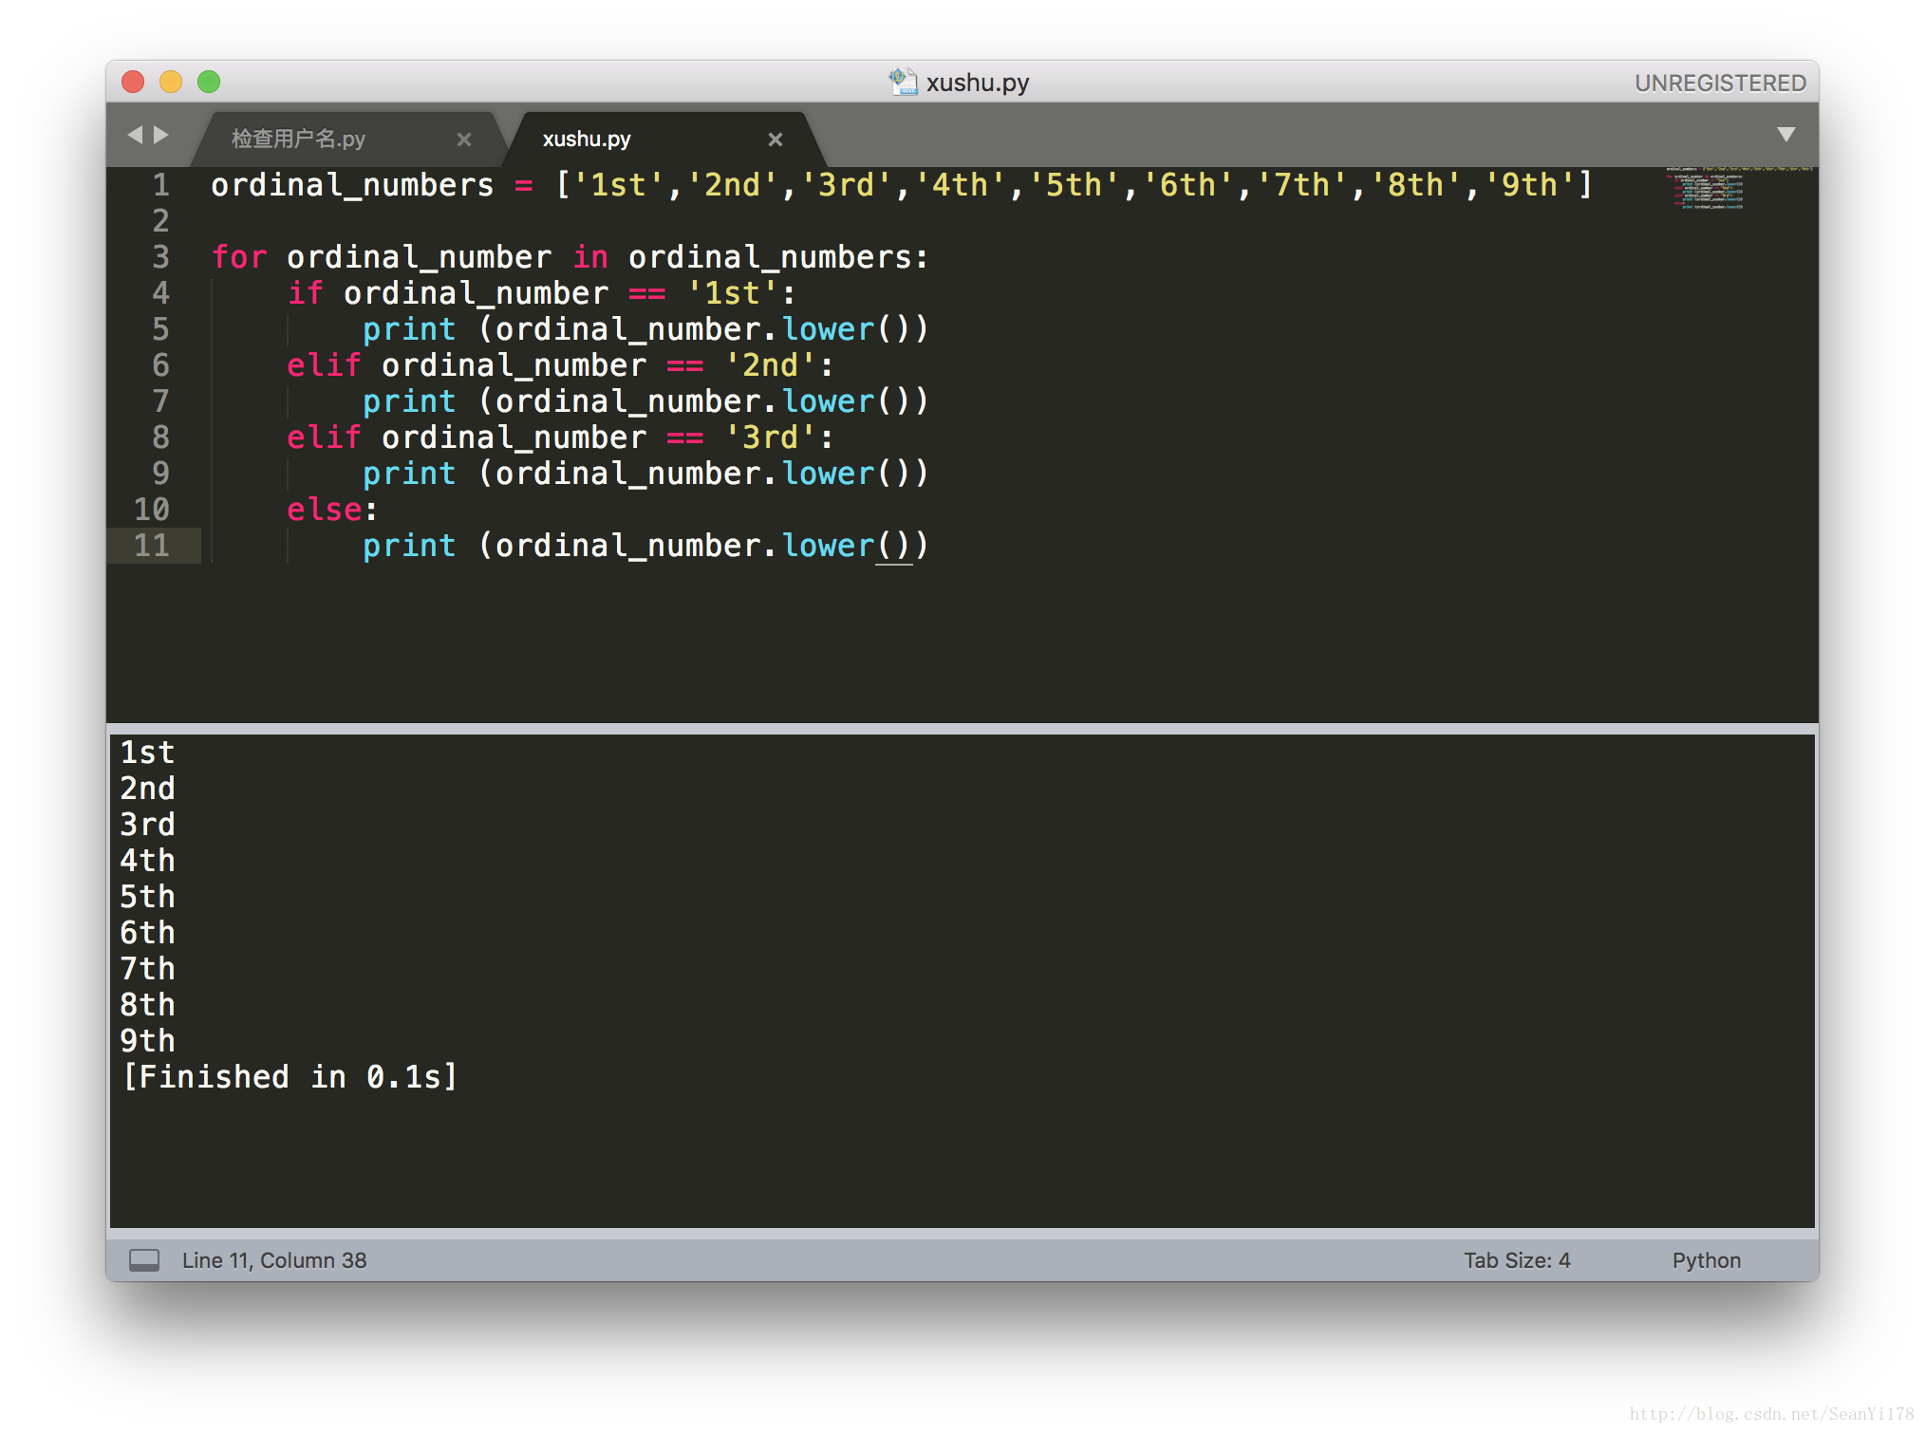Click line number 3 in the gutter
1925x1433 pixels.
point(160,256)
